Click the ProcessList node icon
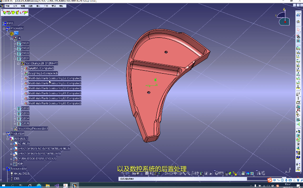Screen dimensions: 303x188 click(x=8, y=28)
